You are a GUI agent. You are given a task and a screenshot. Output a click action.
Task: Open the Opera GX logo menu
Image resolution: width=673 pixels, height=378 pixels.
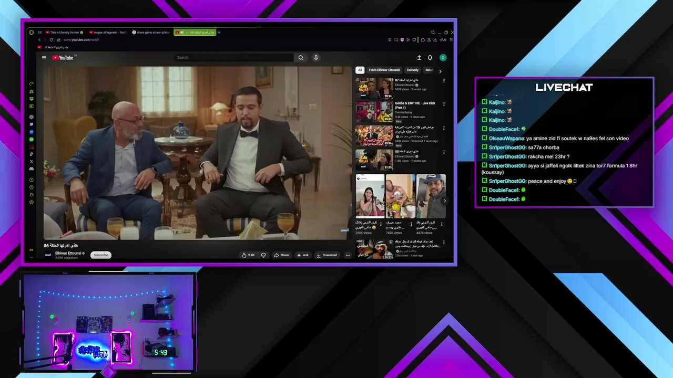coord(32,33)
